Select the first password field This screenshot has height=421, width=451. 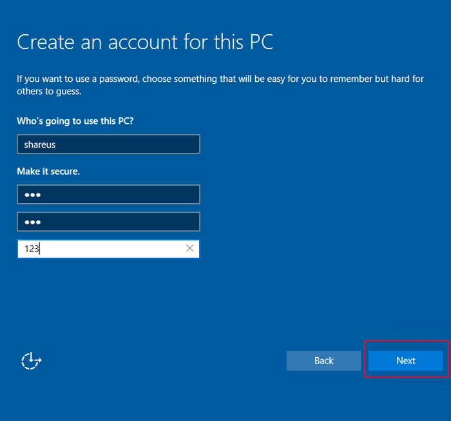108,195
